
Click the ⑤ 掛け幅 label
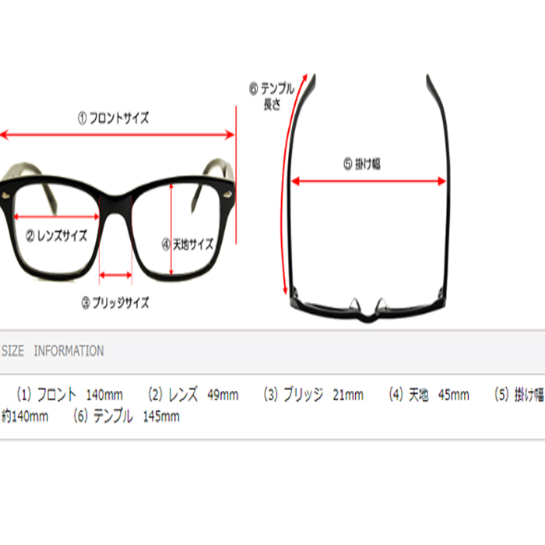(x=362, y=163)
